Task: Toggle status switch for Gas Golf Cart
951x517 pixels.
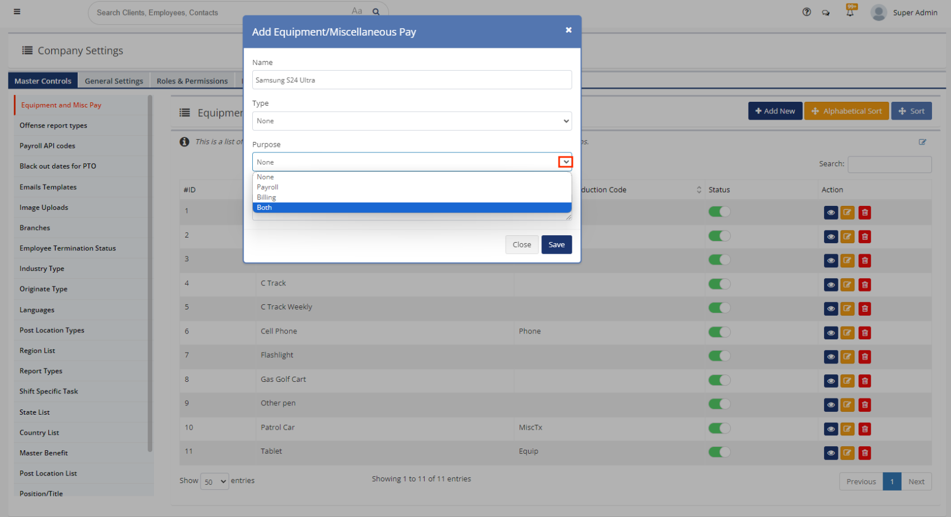Action: 719,380
